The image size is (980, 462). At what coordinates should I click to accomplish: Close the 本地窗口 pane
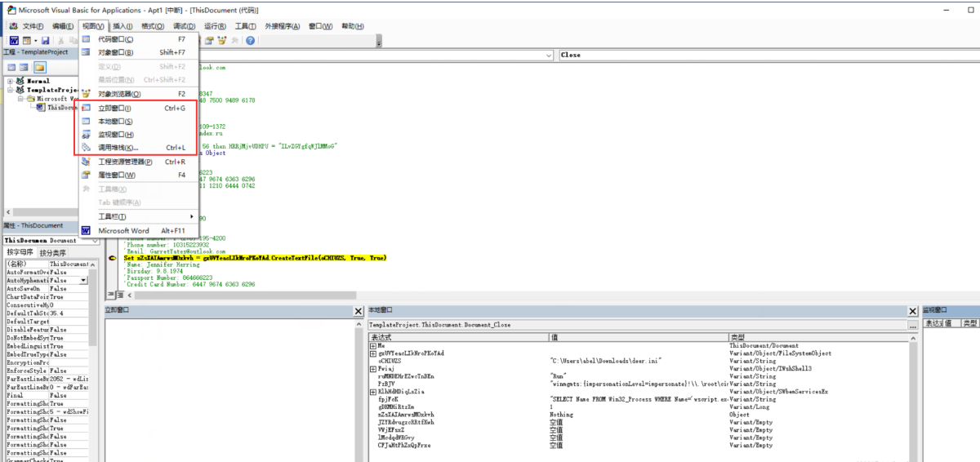913,311
